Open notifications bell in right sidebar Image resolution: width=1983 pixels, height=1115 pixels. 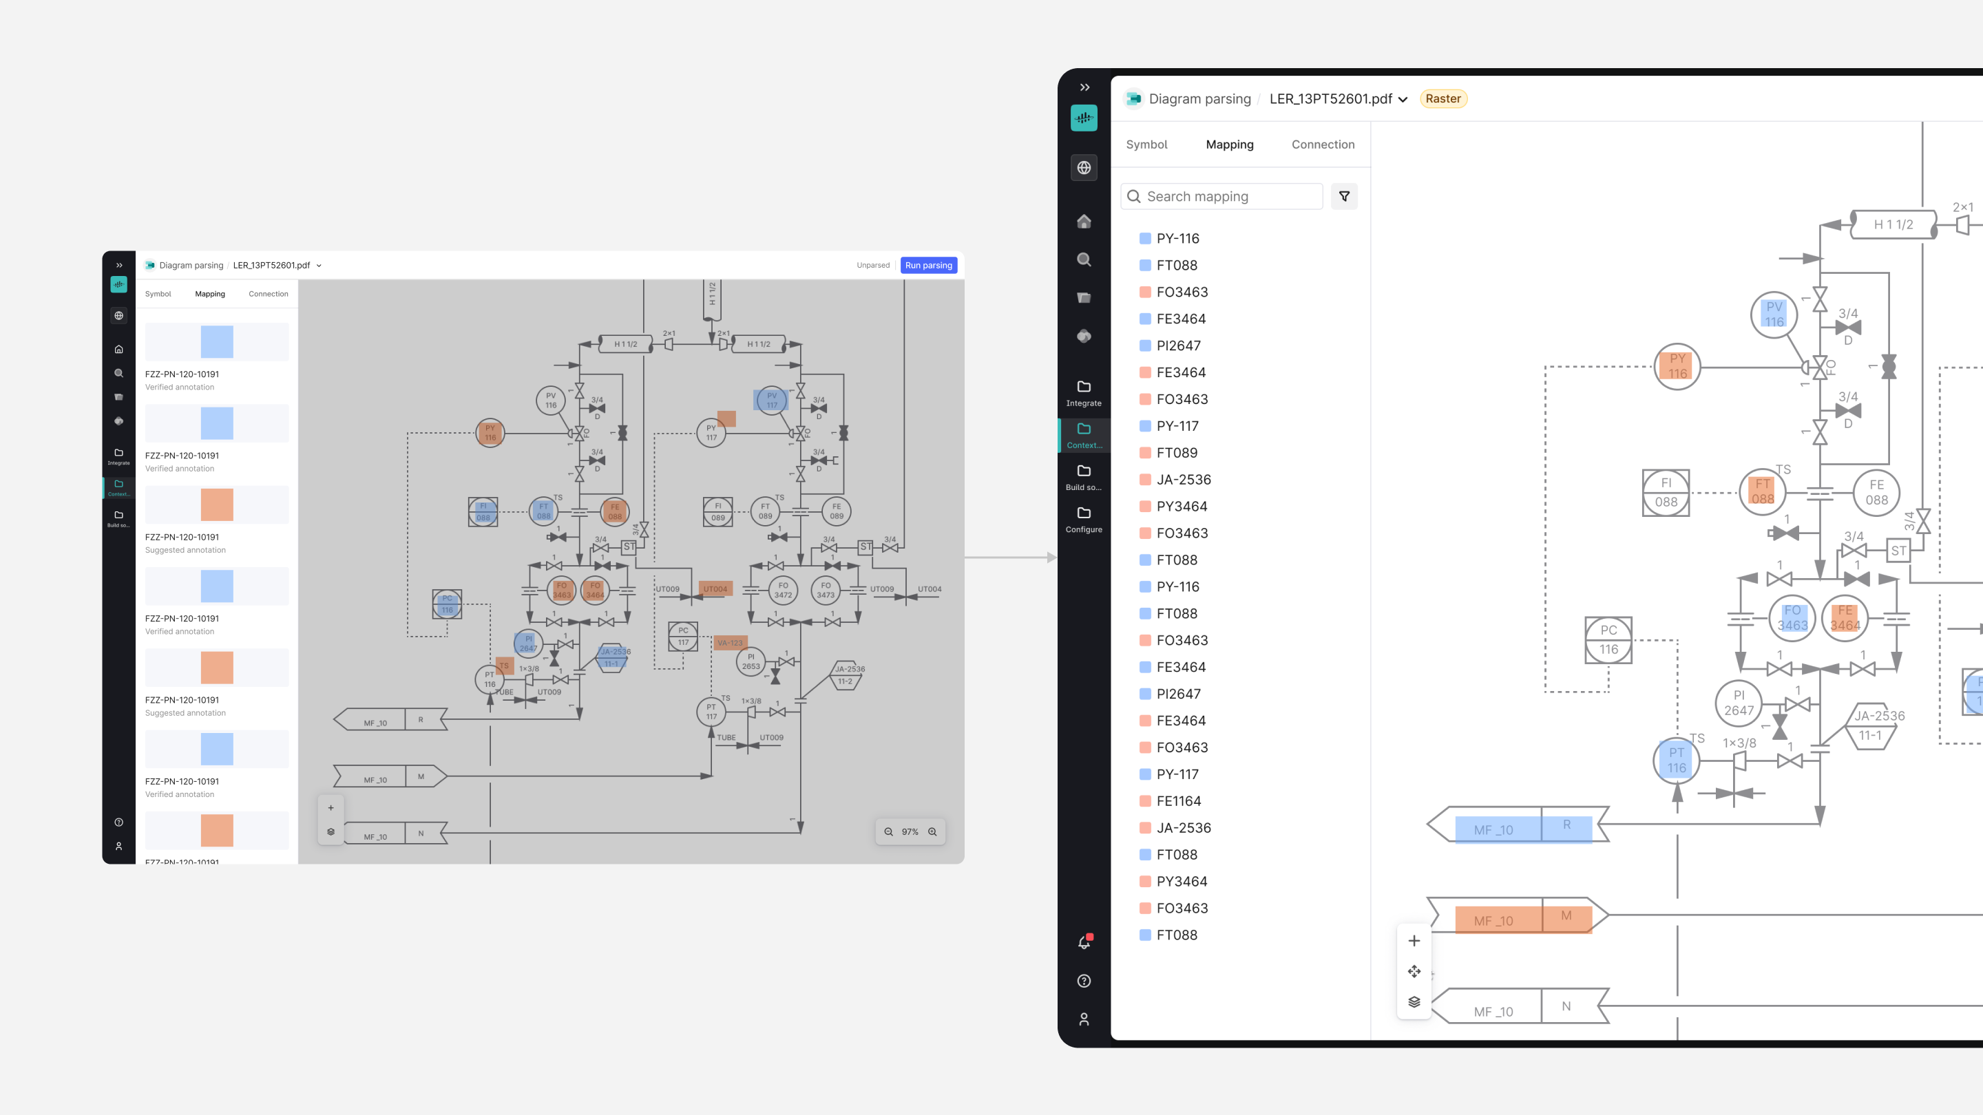tap(1084, 942)
